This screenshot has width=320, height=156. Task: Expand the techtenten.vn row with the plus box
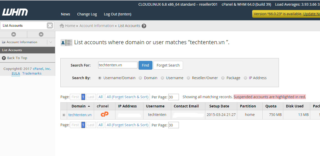(64, 115)
